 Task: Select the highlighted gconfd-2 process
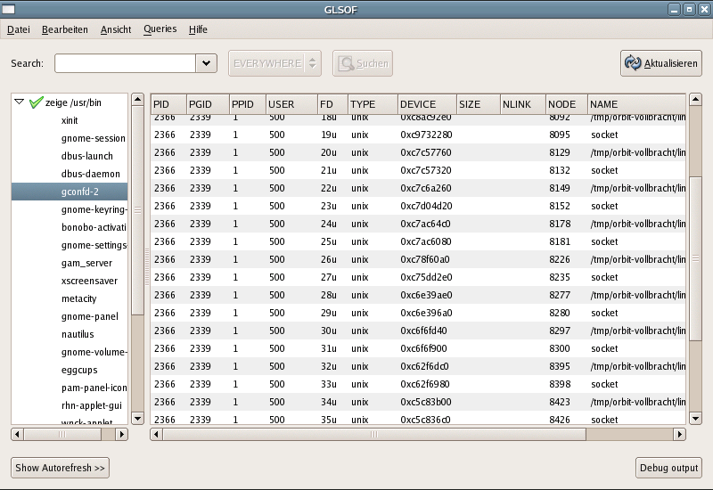pyautogui.click(x=70, y=192)
